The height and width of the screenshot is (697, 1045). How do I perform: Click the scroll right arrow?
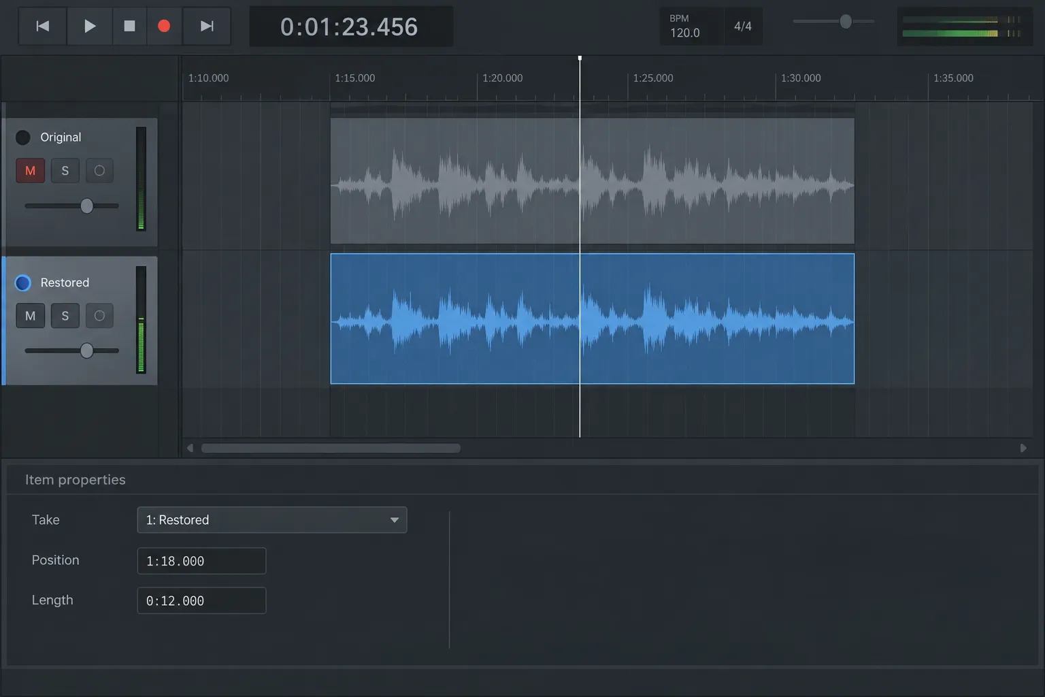tap(1023, 448)
